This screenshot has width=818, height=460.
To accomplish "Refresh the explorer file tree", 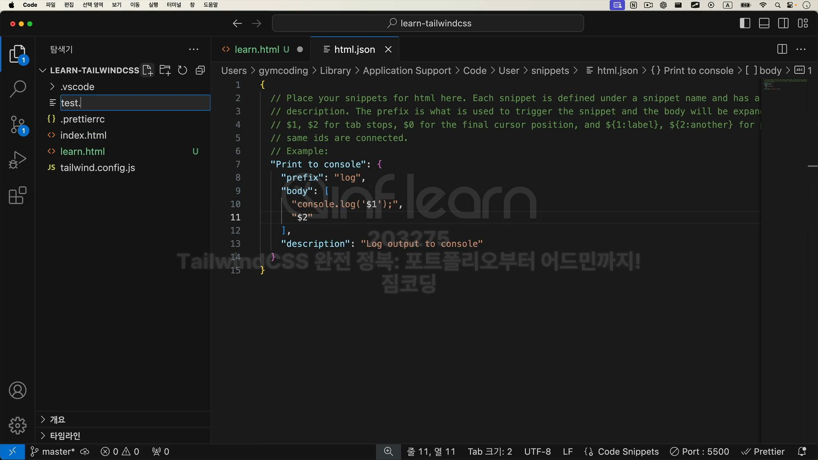I will [x=182, y=70].
